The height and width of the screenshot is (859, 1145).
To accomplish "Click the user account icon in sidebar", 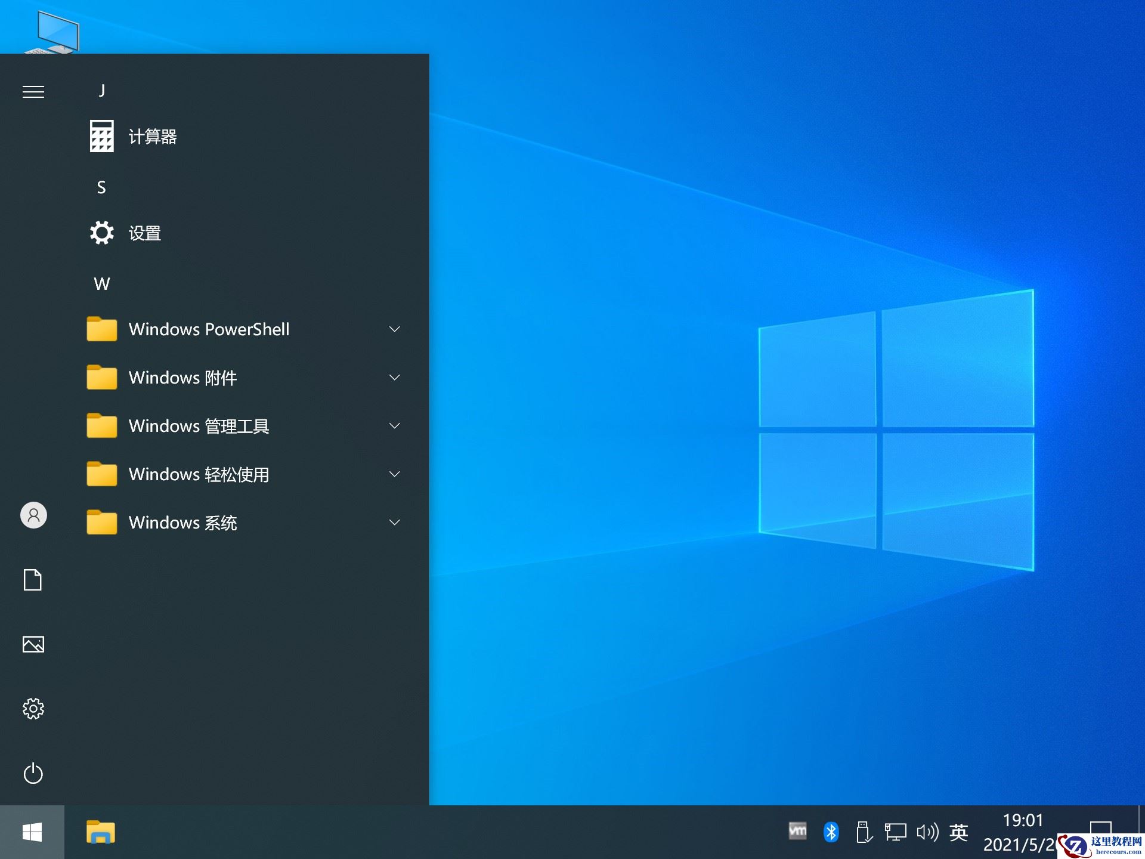I will pos(33,515).
